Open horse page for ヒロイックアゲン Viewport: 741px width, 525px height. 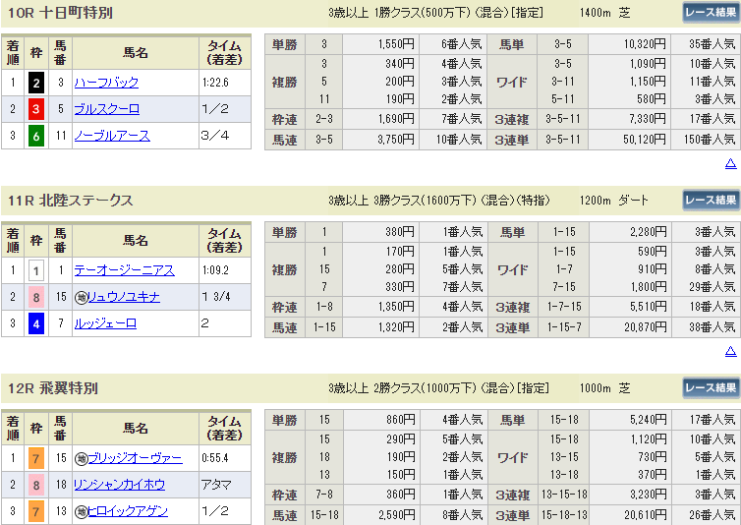[128, 511]
